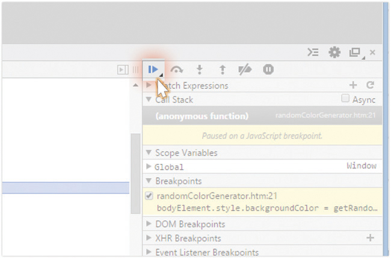Collapse the Call Stack section
The width and height of the screenshot is (391, 258).
click(149, 100)
